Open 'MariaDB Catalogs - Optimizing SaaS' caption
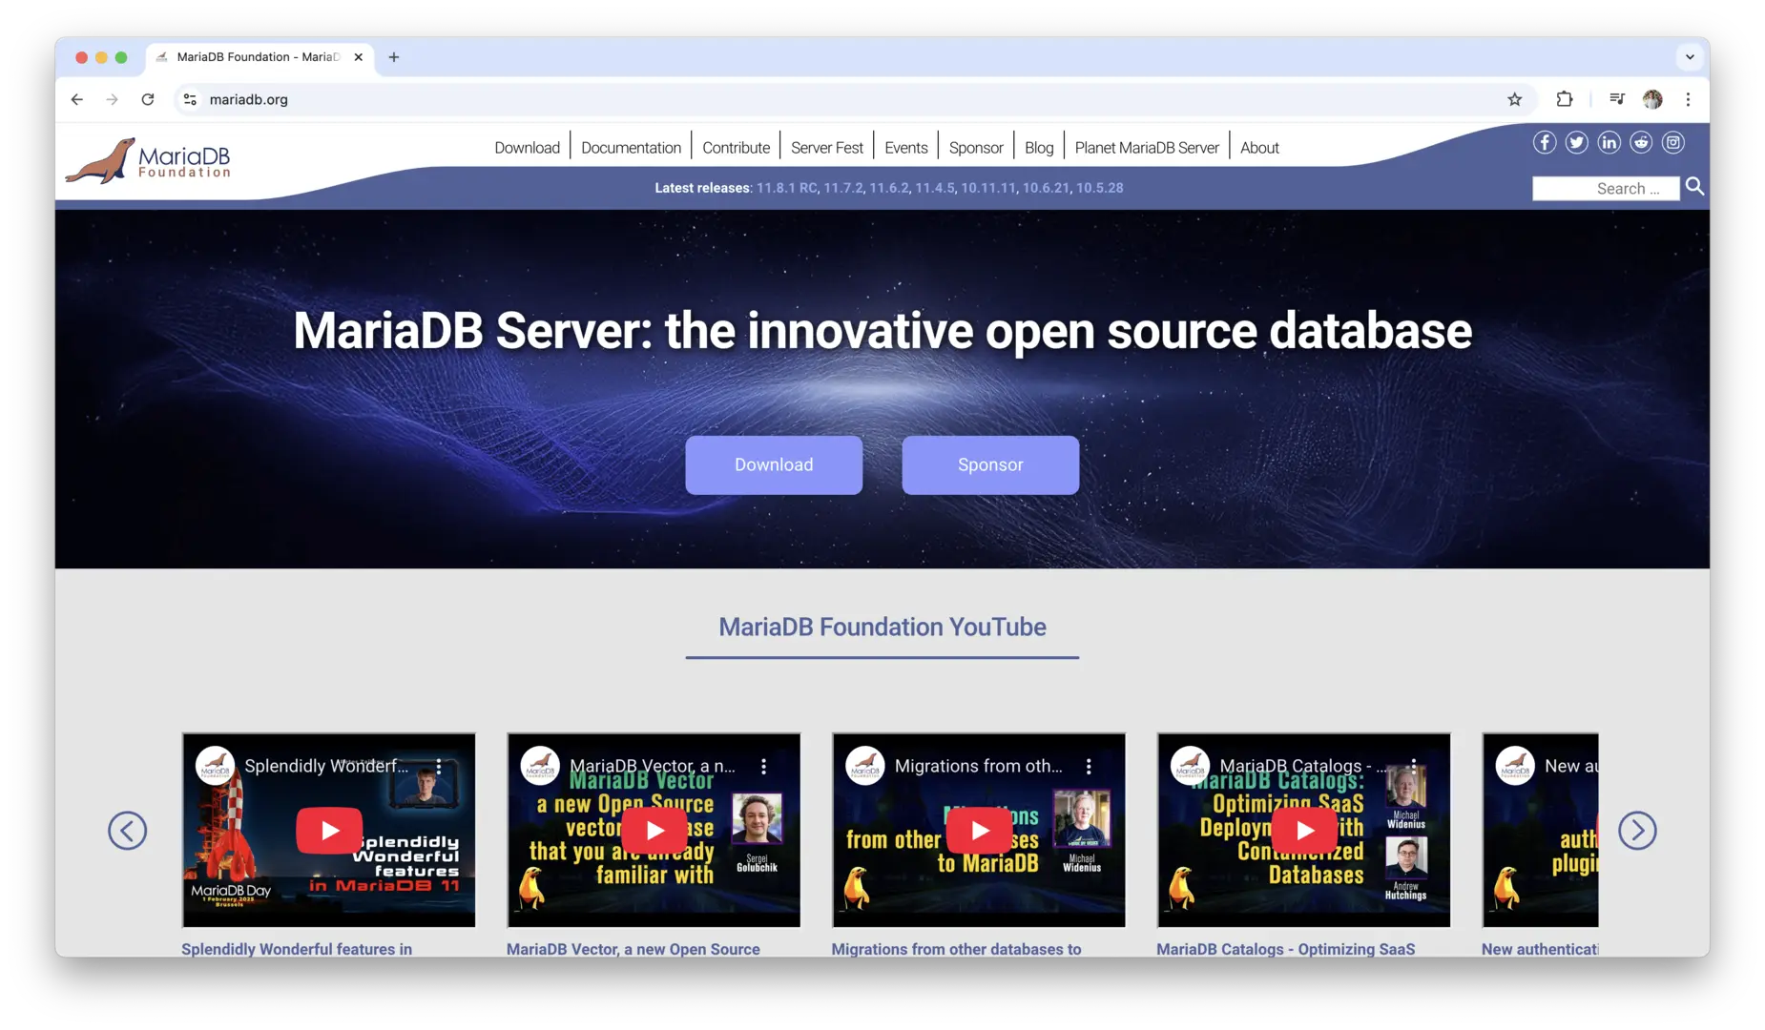1765x1030 pixels. pyautogui.click(x=1285, y=949)
